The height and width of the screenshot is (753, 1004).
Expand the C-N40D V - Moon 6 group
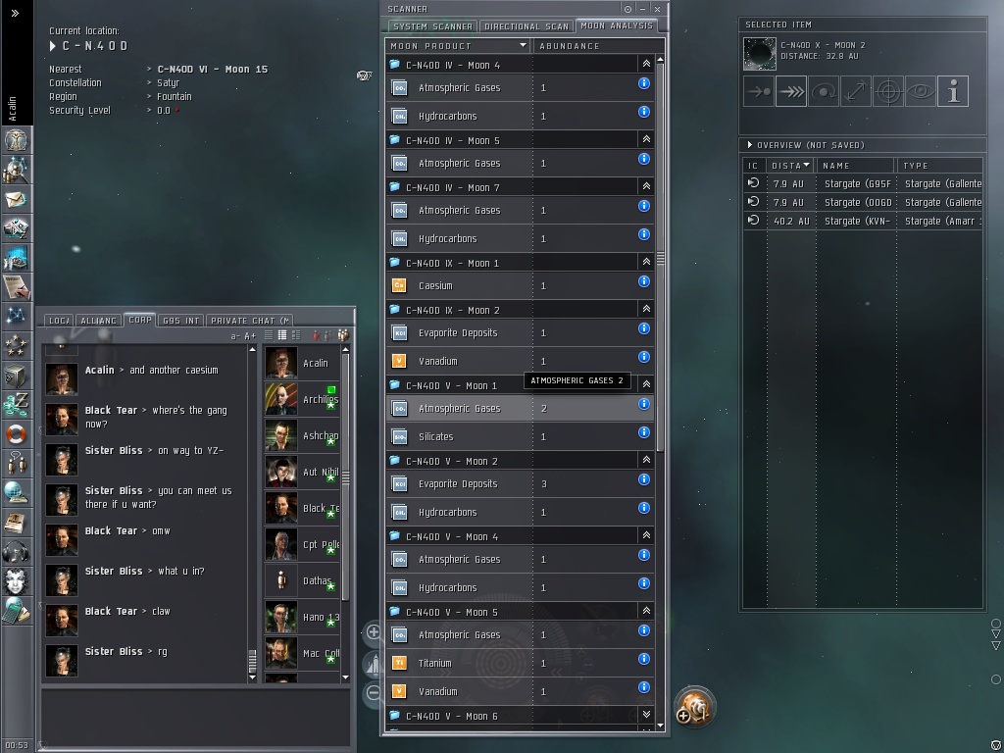(646, 715)
